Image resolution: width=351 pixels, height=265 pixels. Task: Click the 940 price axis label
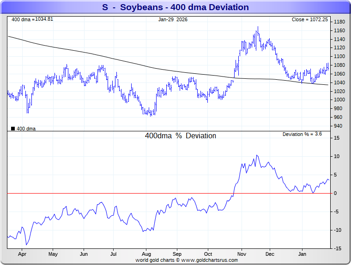[338, 126]
